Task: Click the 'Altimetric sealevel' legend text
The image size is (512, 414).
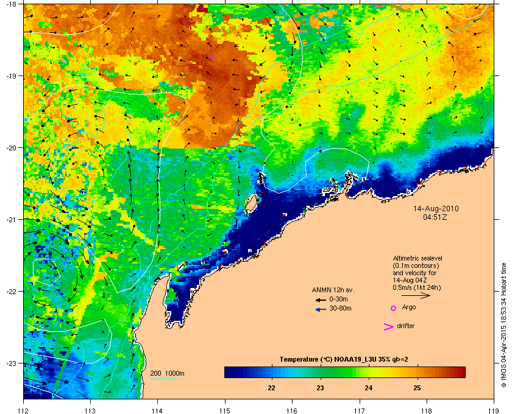Action: pos(418,258)
